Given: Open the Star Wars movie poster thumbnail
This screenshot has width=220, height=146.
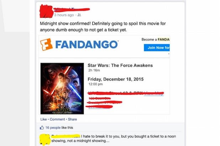Looking at the screenshot, I should point(62,89).
